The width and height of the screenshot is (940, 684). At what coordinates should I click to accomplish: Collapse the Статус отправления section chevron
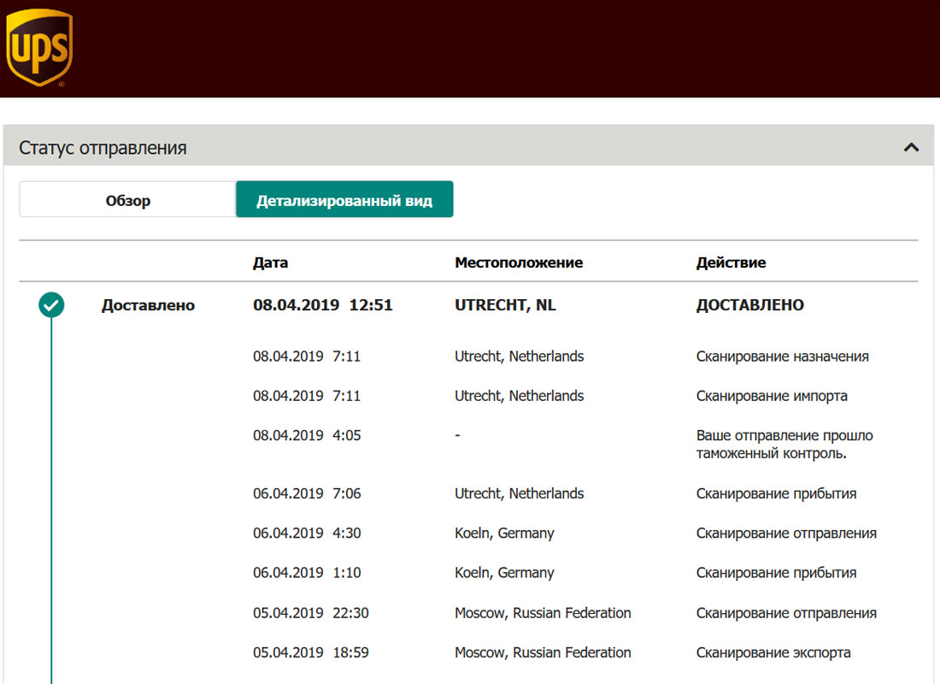click(x=911, y=147)
